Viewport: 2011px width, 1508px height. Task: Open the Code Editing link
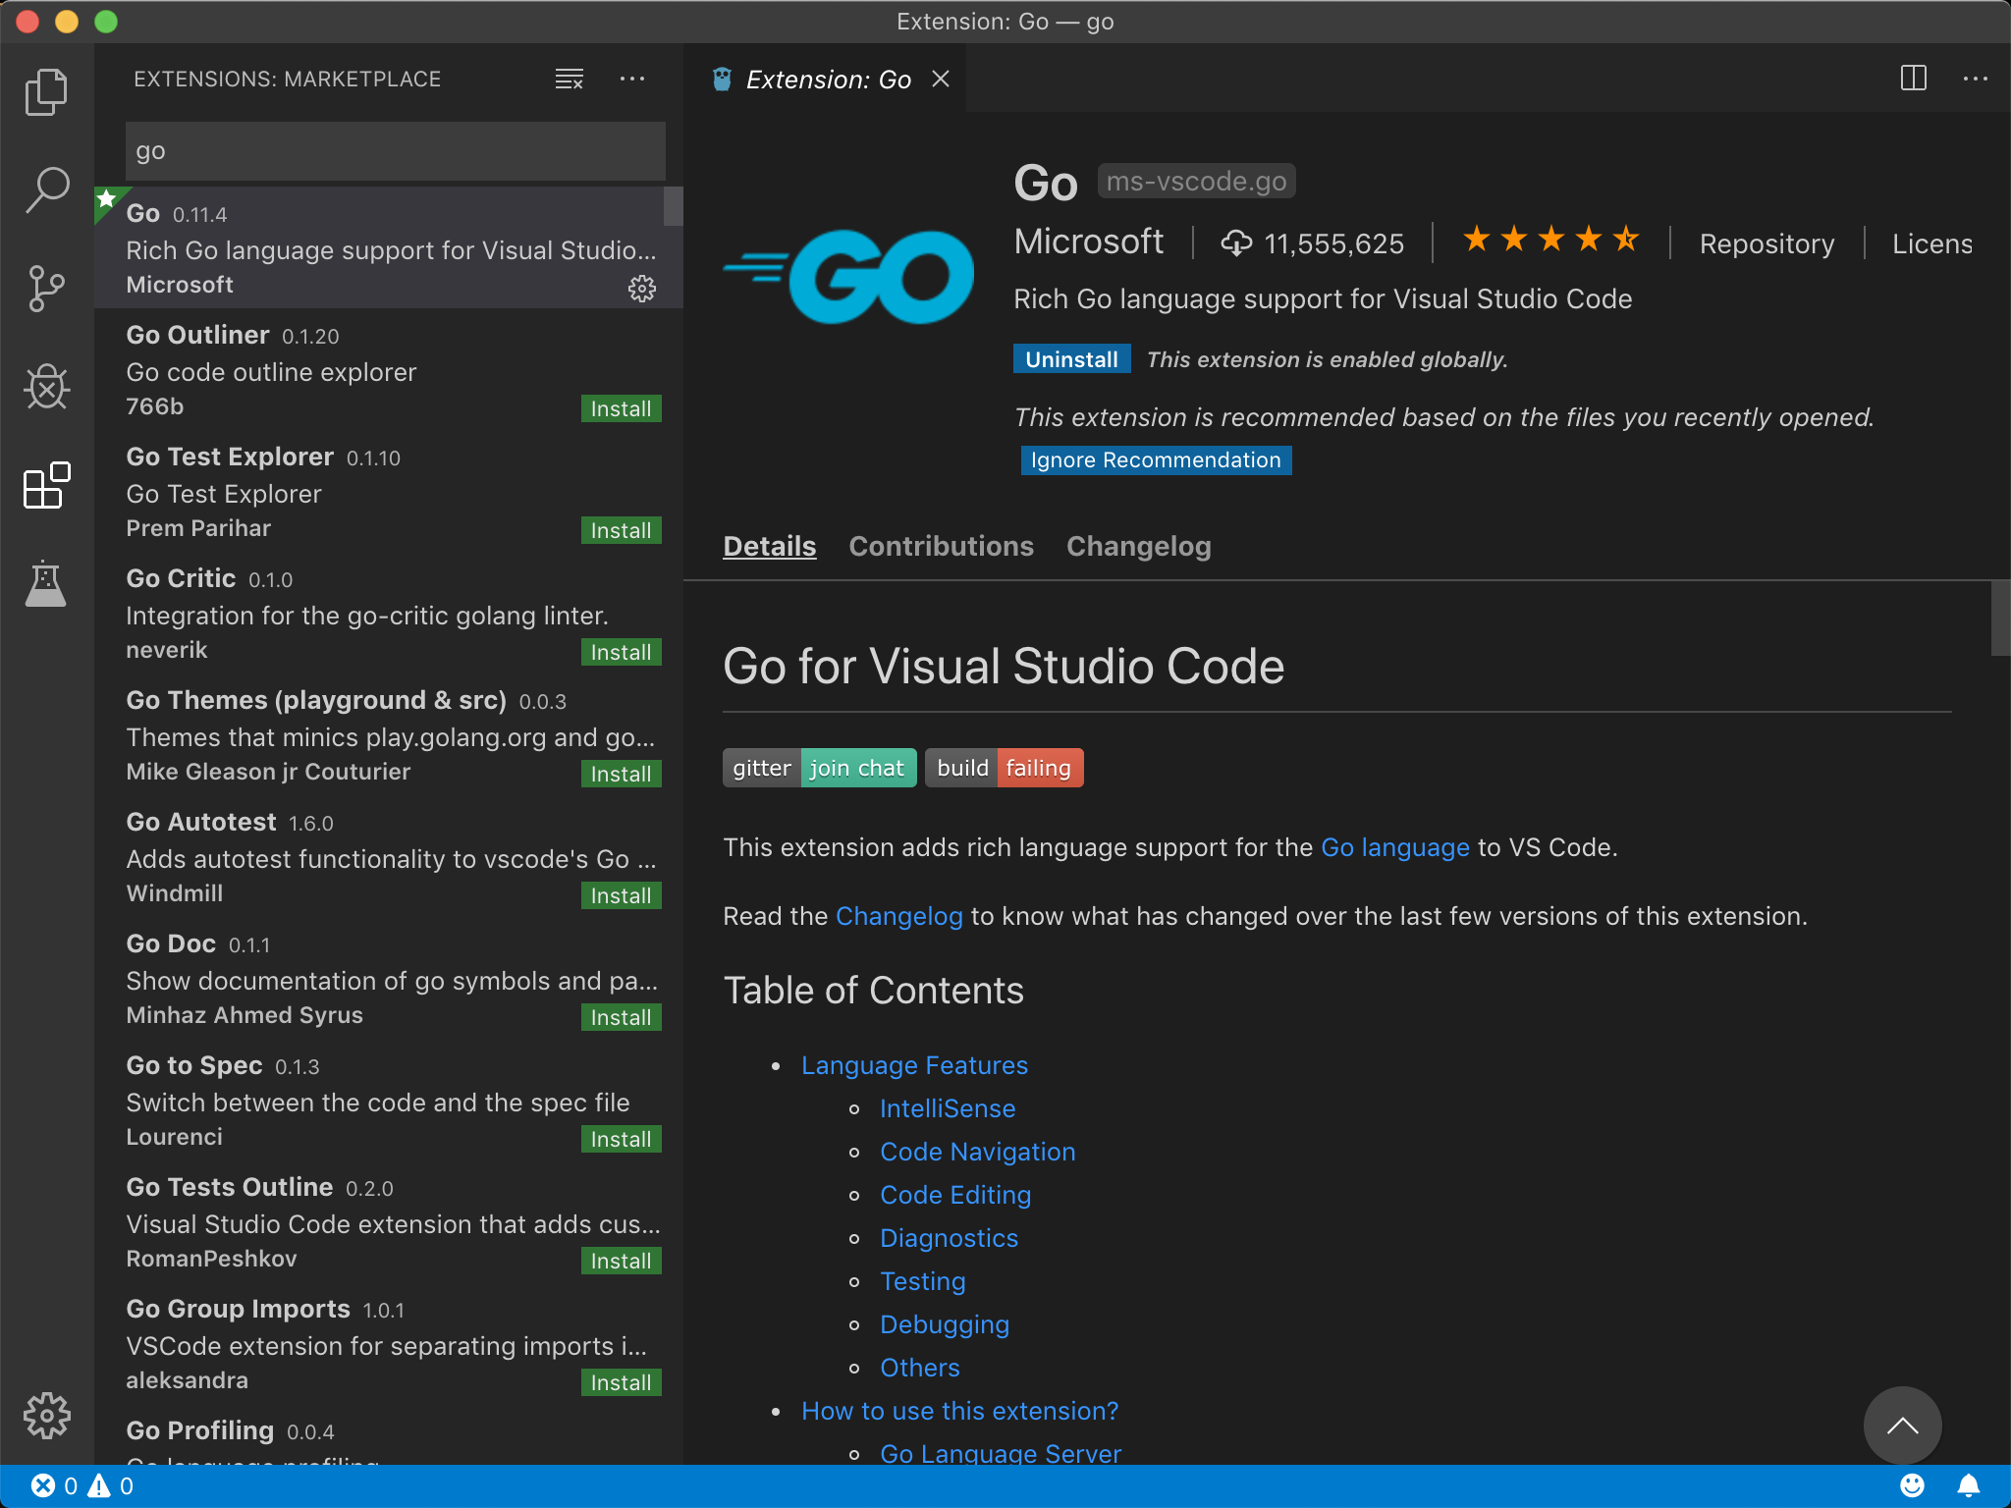point(955,1195)
